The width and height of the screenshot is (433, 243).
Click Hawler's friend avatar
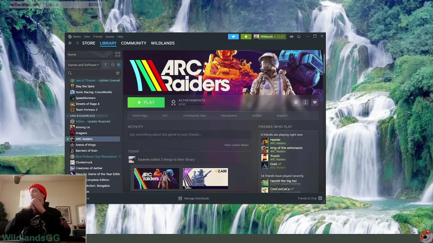point(265,141)
